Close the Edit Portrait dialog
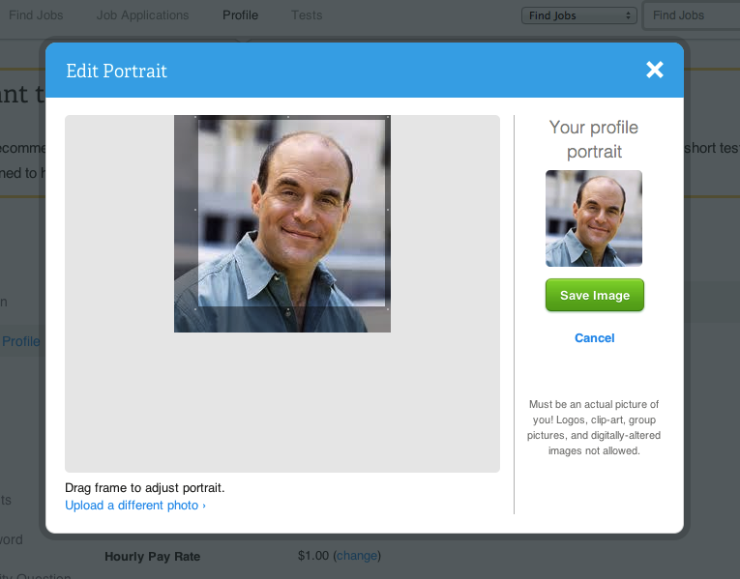 (655, 70)
